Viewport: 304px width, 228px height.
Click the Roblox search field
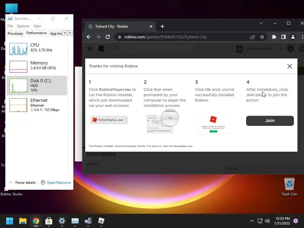(153, 48)
